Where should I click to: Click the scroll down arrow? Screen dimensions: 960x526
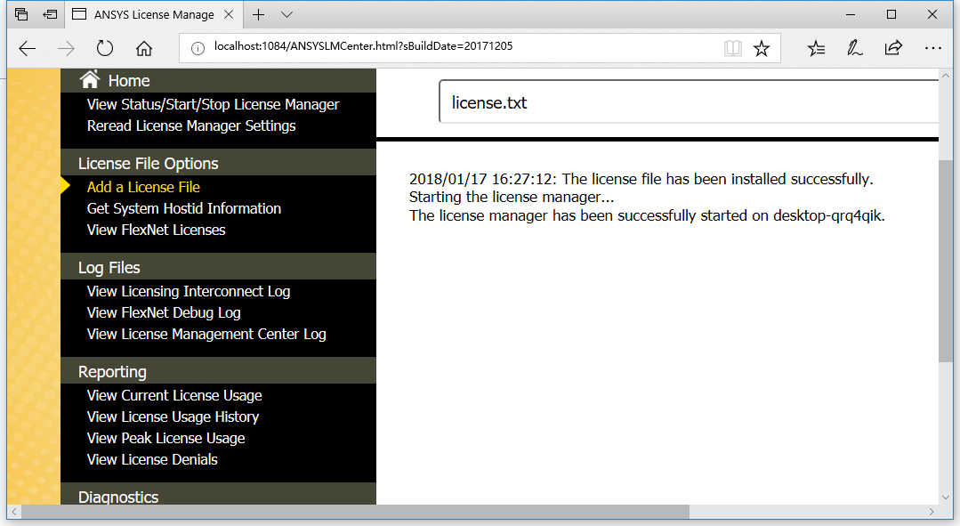click(945, 498)
